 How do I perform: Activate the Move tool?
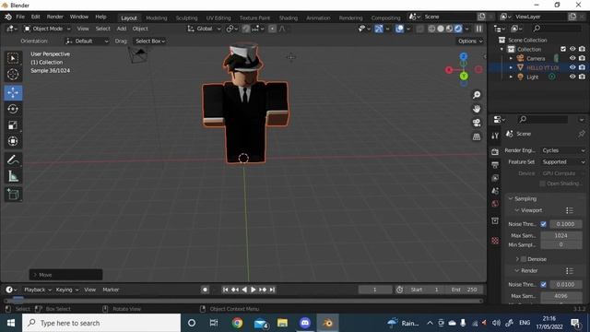[x=13, y=92]
